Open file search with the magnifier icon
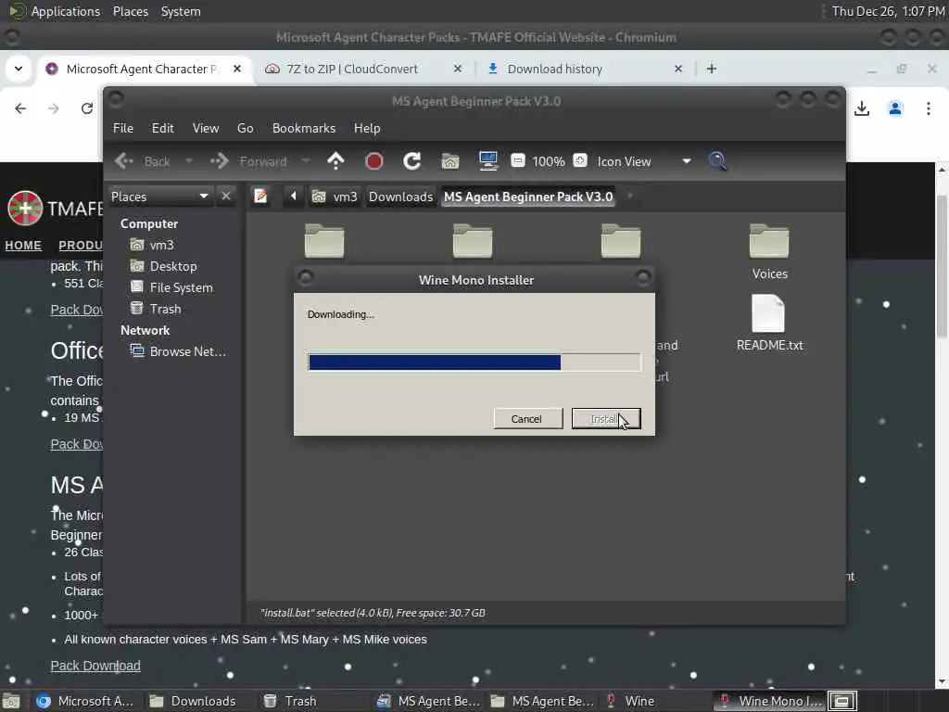The width and height of the screenshot is (949, 712). tap(718, 161)
